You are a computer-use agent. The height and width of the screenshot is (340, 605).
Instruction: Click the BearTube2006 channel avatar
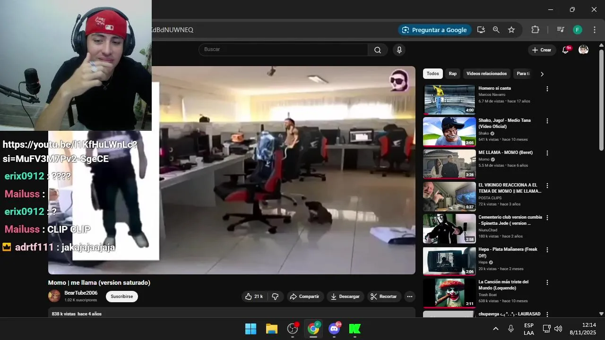pos(54,296)
